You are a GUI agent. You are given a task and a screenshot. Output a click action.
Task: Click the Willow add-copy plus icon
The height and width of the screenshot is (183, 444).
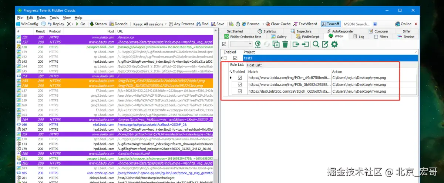(x=276, y=44)
